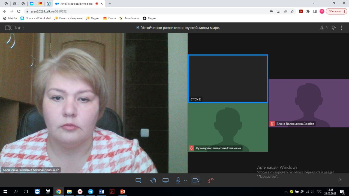Screen dimensions: 349x196
Task: Toggle the browser side panel
Action: pos(315,11)
